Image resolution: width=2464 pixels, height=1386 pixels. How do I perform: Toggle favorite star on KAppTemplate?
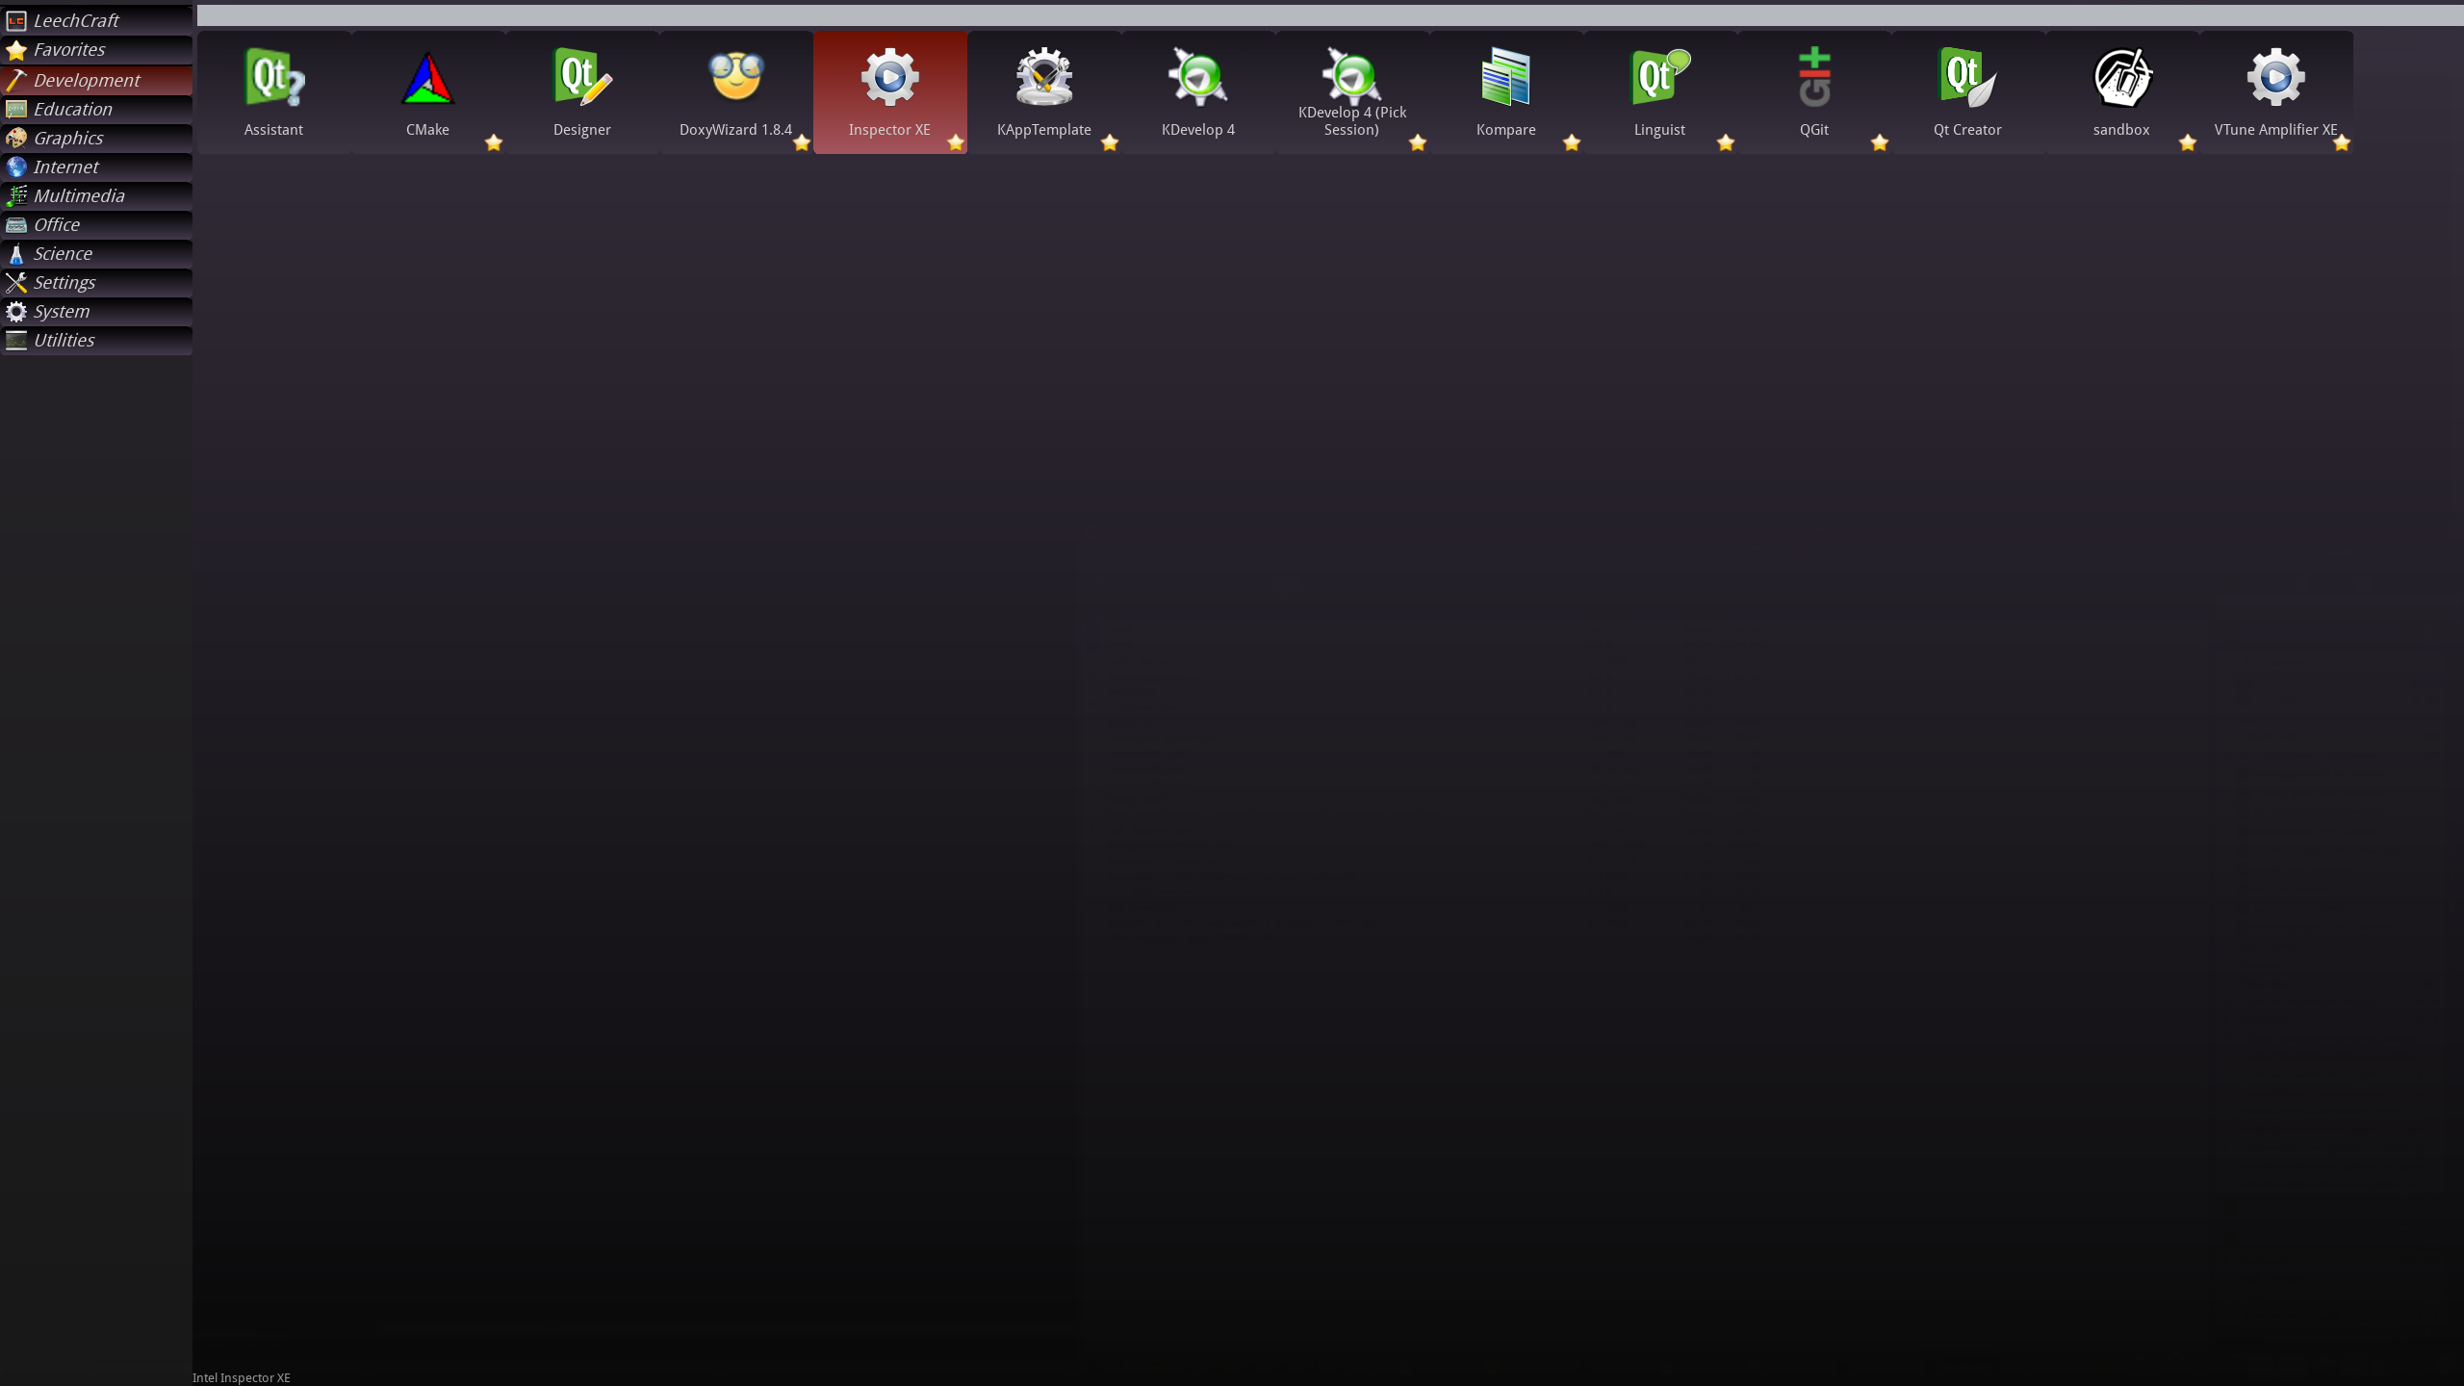click(x=1110, y=142)
